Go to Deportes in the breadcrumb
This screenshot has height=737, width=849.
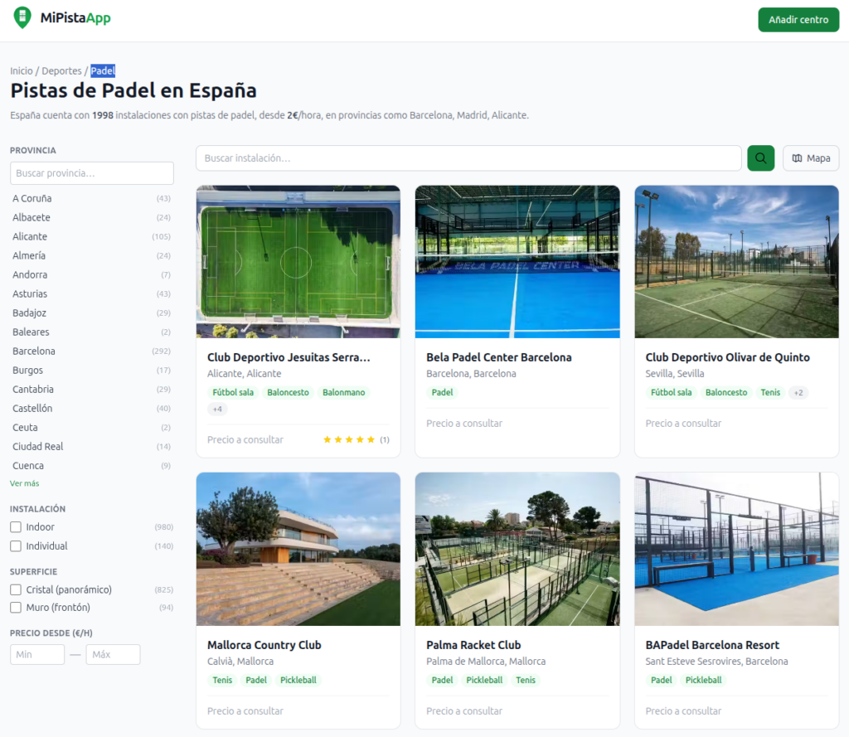pos(61,71)
